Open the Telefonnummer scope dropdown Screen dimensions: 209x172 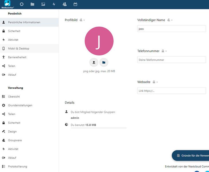(x=164, y=51)
